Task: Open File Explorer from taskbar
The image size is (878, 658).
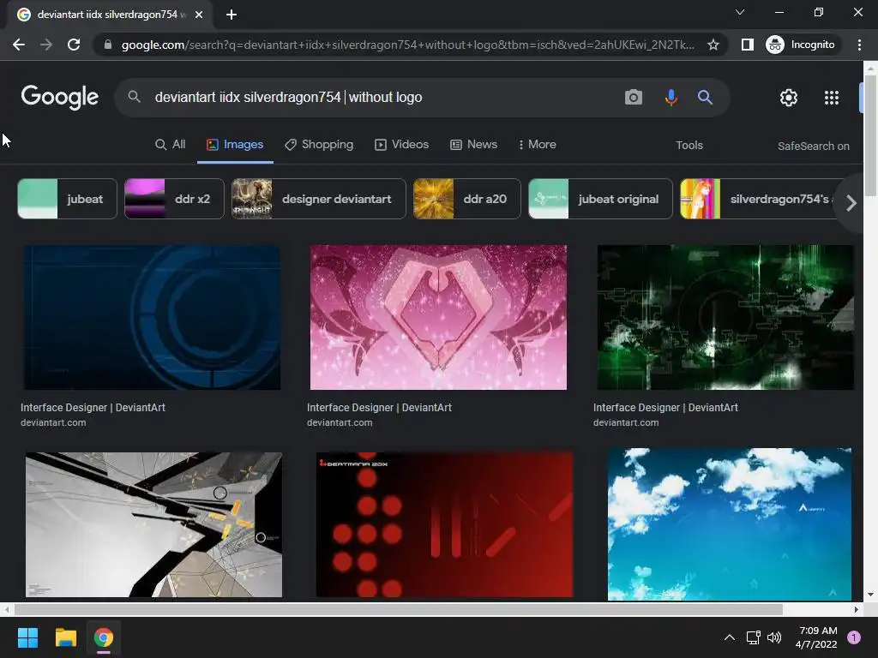Action: click(65, 637)
